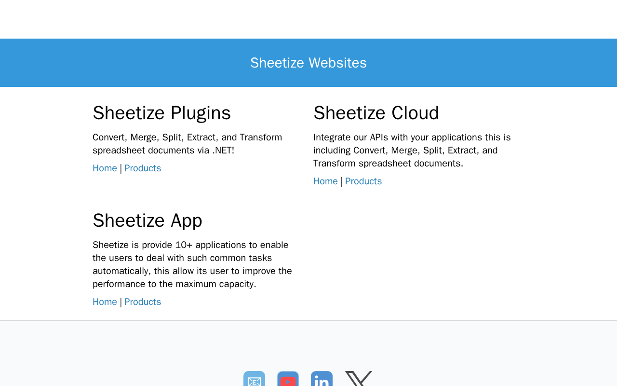The width and height of the screenshot is (617, 386).
Task: Click the Sheetize Plugins description text
Action: [187, 144]
